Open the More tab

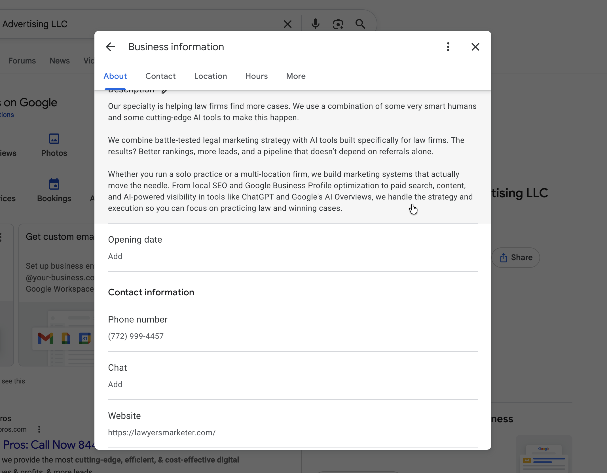point(296,76)
